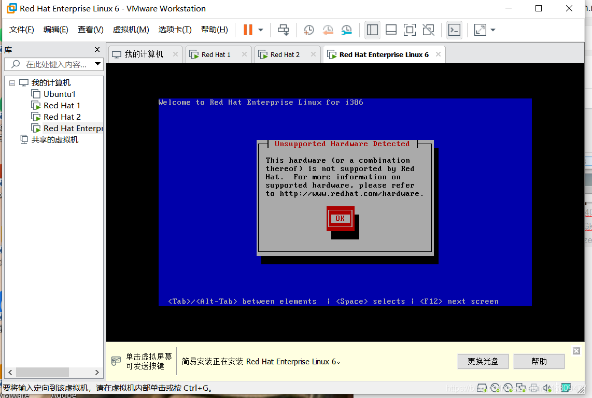Revert virtual machine to previous snapshot

pyautogui.click(x=327, y=30)
